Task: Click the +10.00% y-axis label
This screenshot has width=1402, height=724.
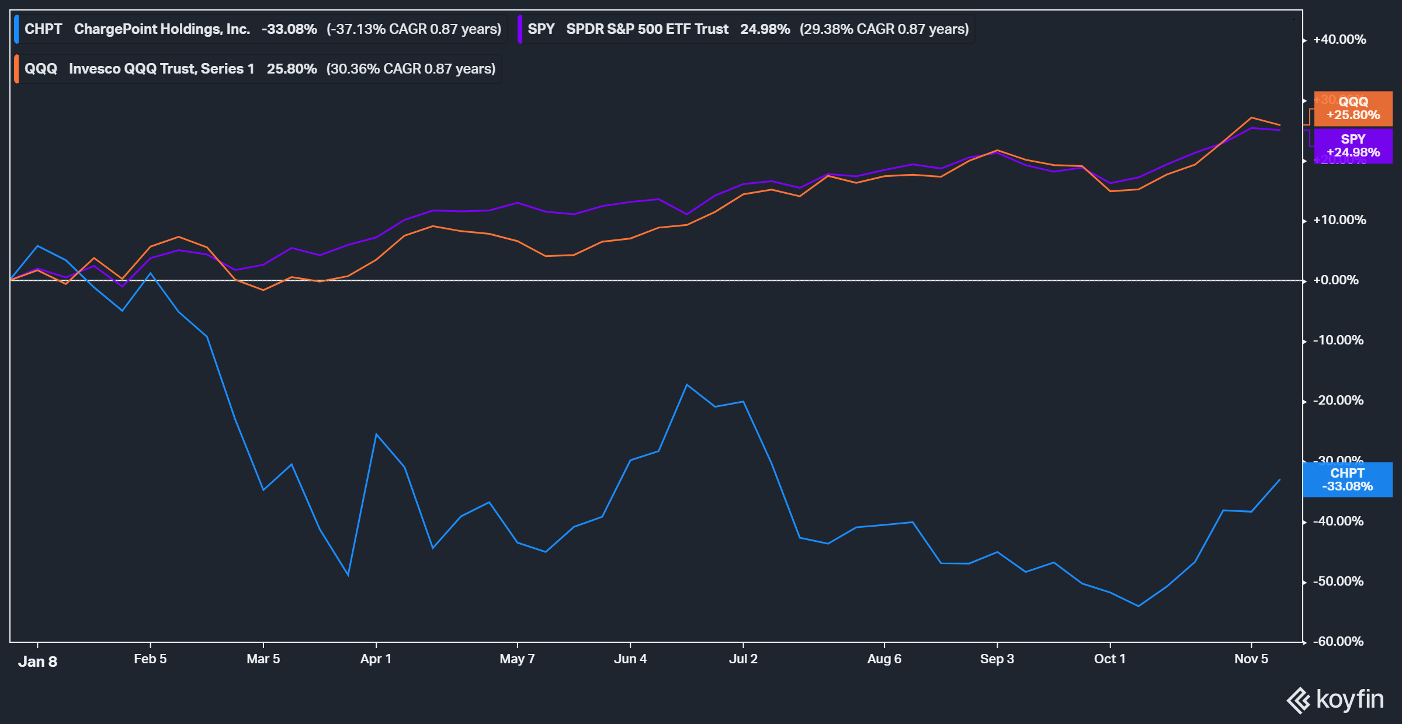Action: pos(1339,220)
